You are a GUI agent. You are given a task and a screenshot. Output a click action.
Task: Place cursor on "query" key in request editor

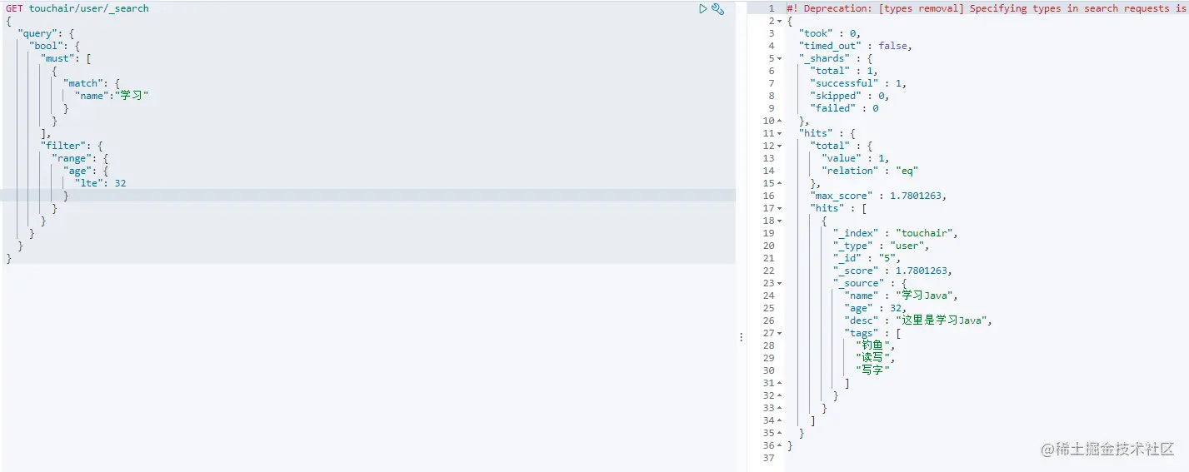[x=38, y=33]
